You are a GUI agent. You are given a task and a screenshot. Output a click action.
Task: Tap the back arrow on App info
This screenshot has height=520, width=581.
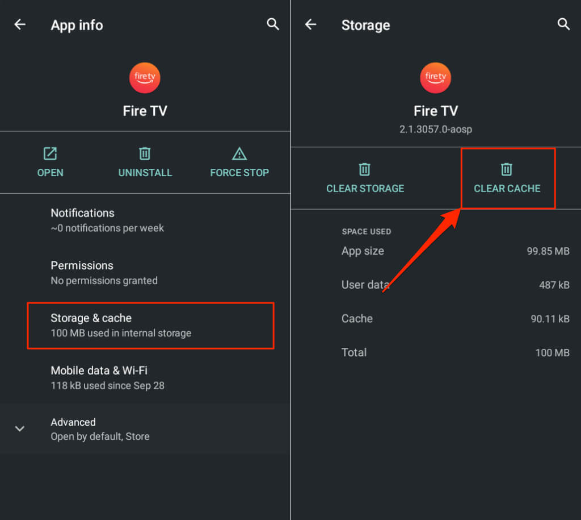click(x=20, y=24)
